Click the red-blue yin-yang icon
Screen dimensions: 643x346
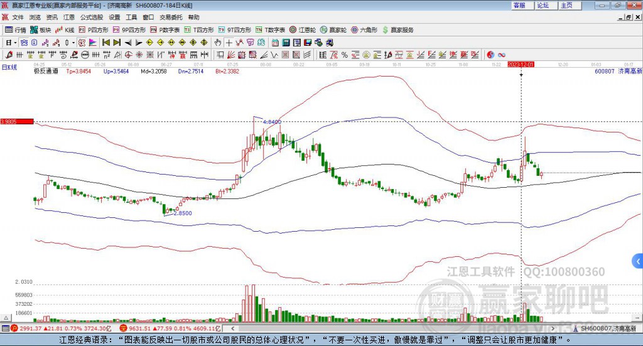[x=490, y=55]
